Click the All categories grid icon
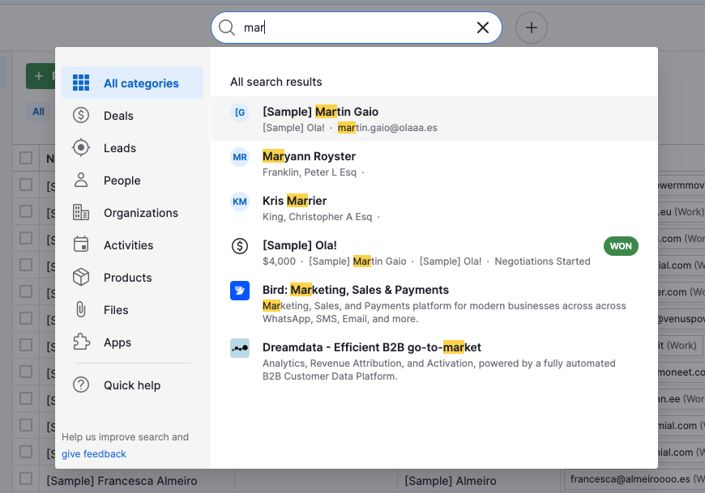The image size is (705, 493). tap(81, 83)
